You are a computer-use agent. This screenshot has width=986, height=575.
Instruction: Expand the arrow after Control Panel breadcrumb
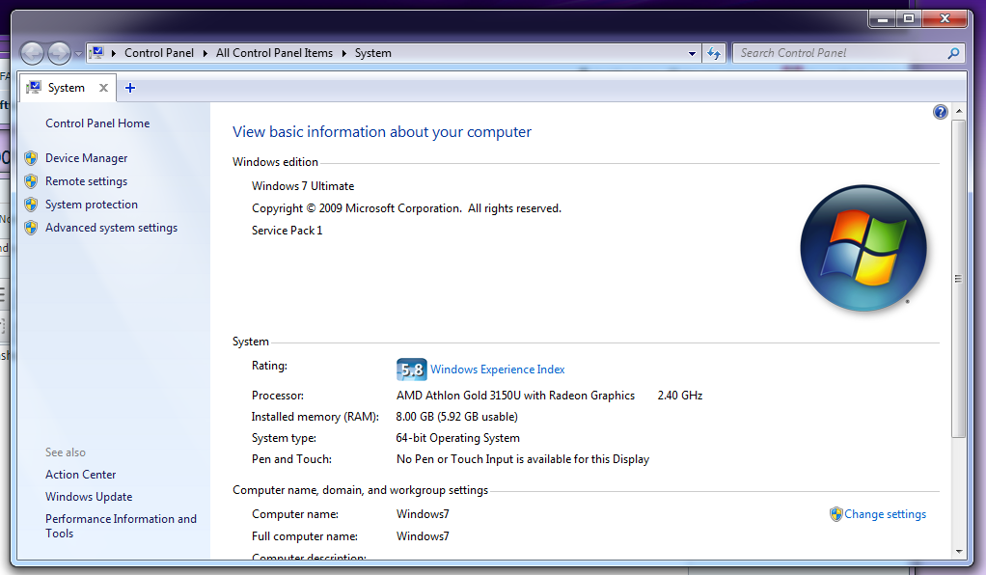(205, 53)
